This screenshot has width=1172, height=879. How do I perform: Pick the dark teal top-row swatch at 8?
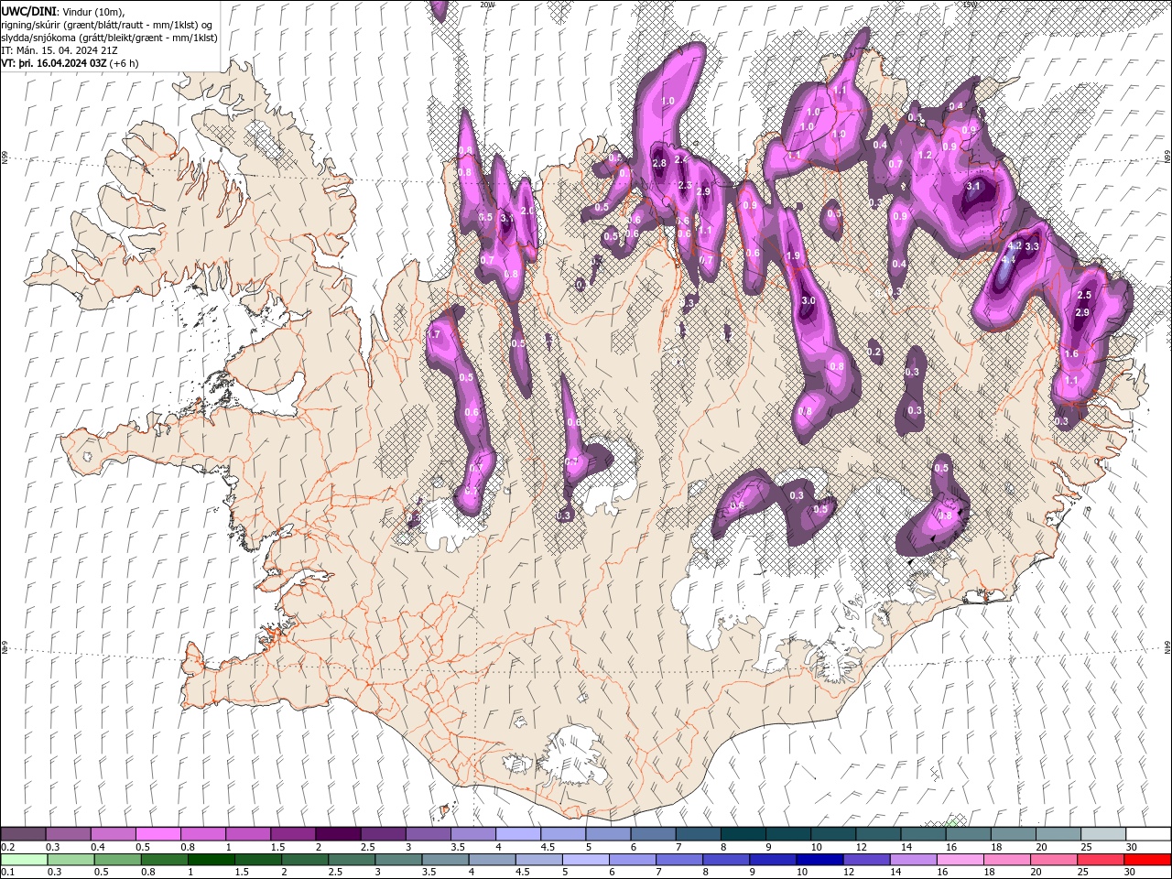[x=743, y=834]
